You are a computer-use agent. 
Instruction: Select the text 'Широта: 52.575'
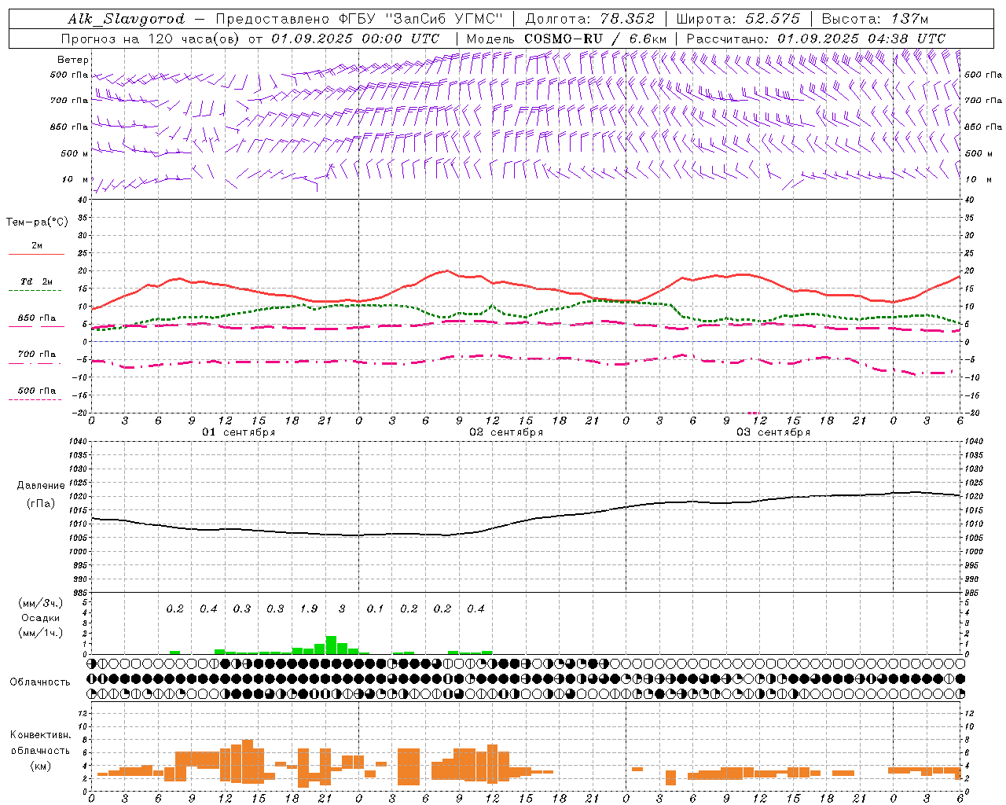(x=738, y=19)
